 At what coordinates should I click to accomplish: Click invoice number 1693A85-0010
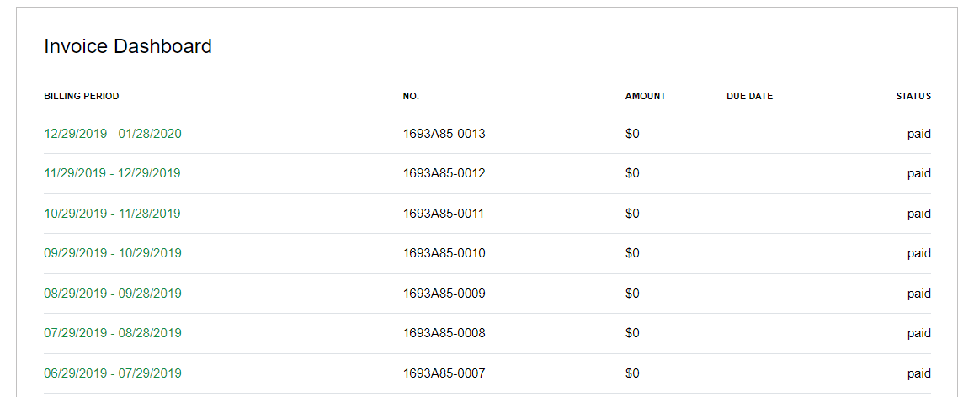pos(444,253)
